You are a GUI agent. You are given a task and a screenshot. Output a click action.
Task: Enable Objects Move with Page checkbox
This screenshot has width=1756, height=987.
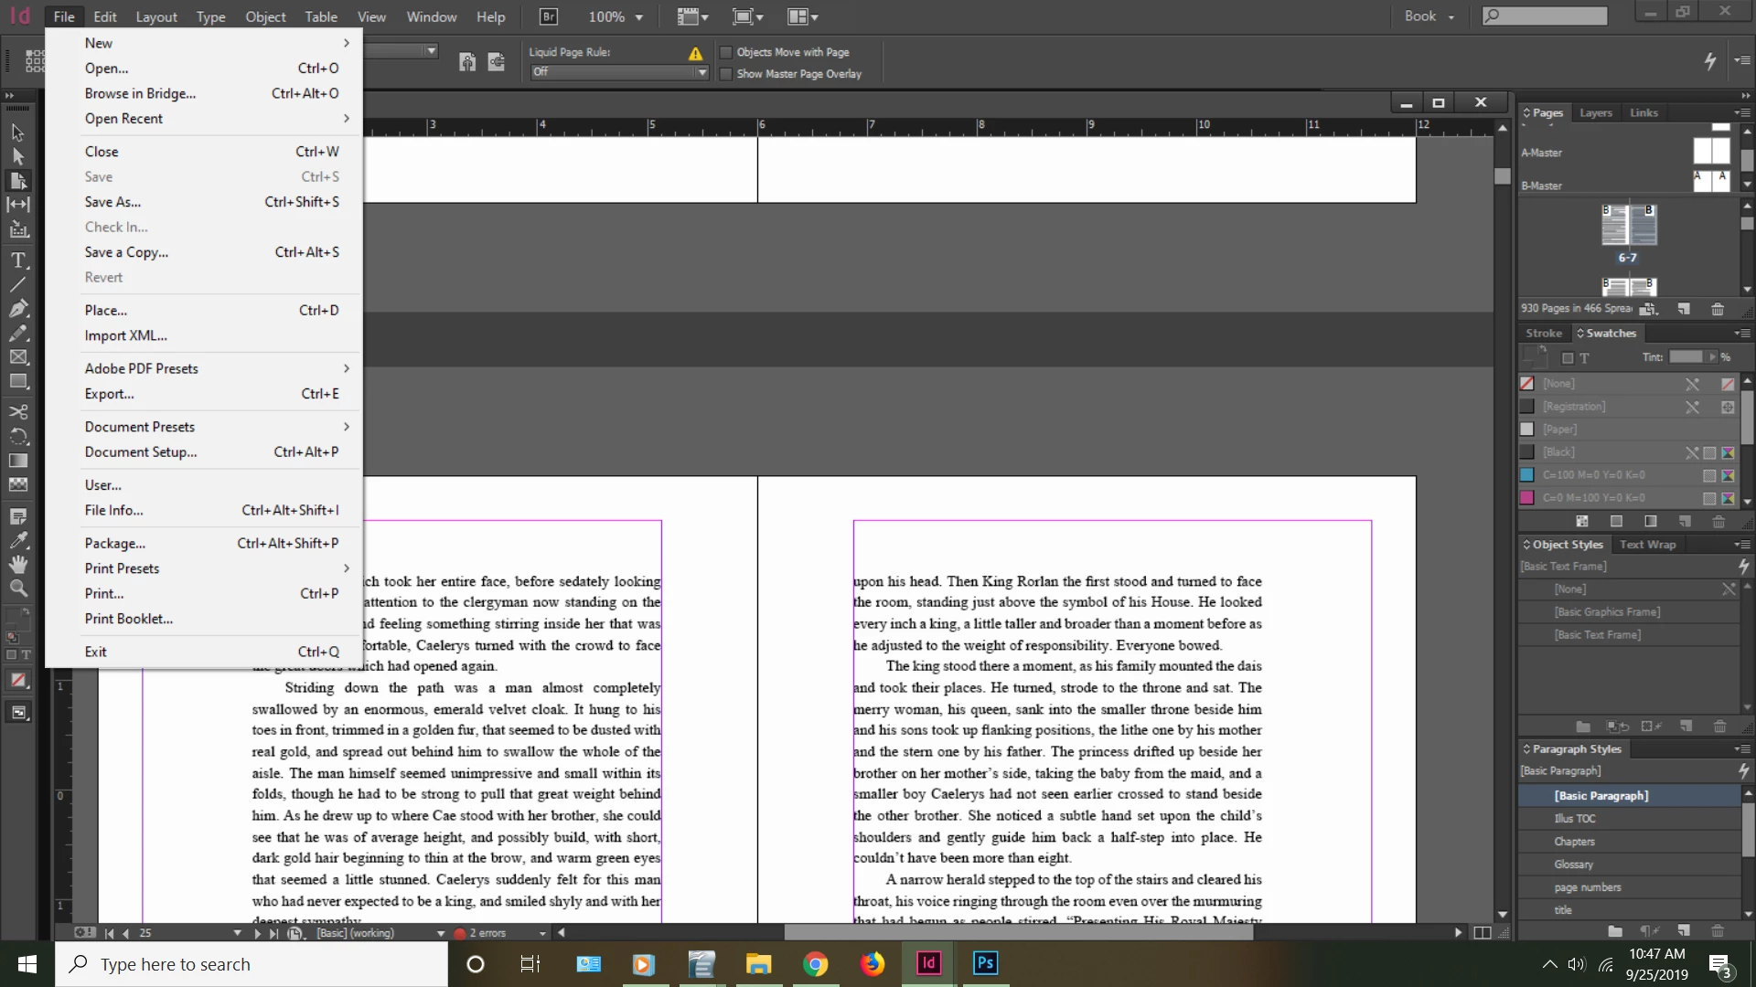click(x=726, y=52)
